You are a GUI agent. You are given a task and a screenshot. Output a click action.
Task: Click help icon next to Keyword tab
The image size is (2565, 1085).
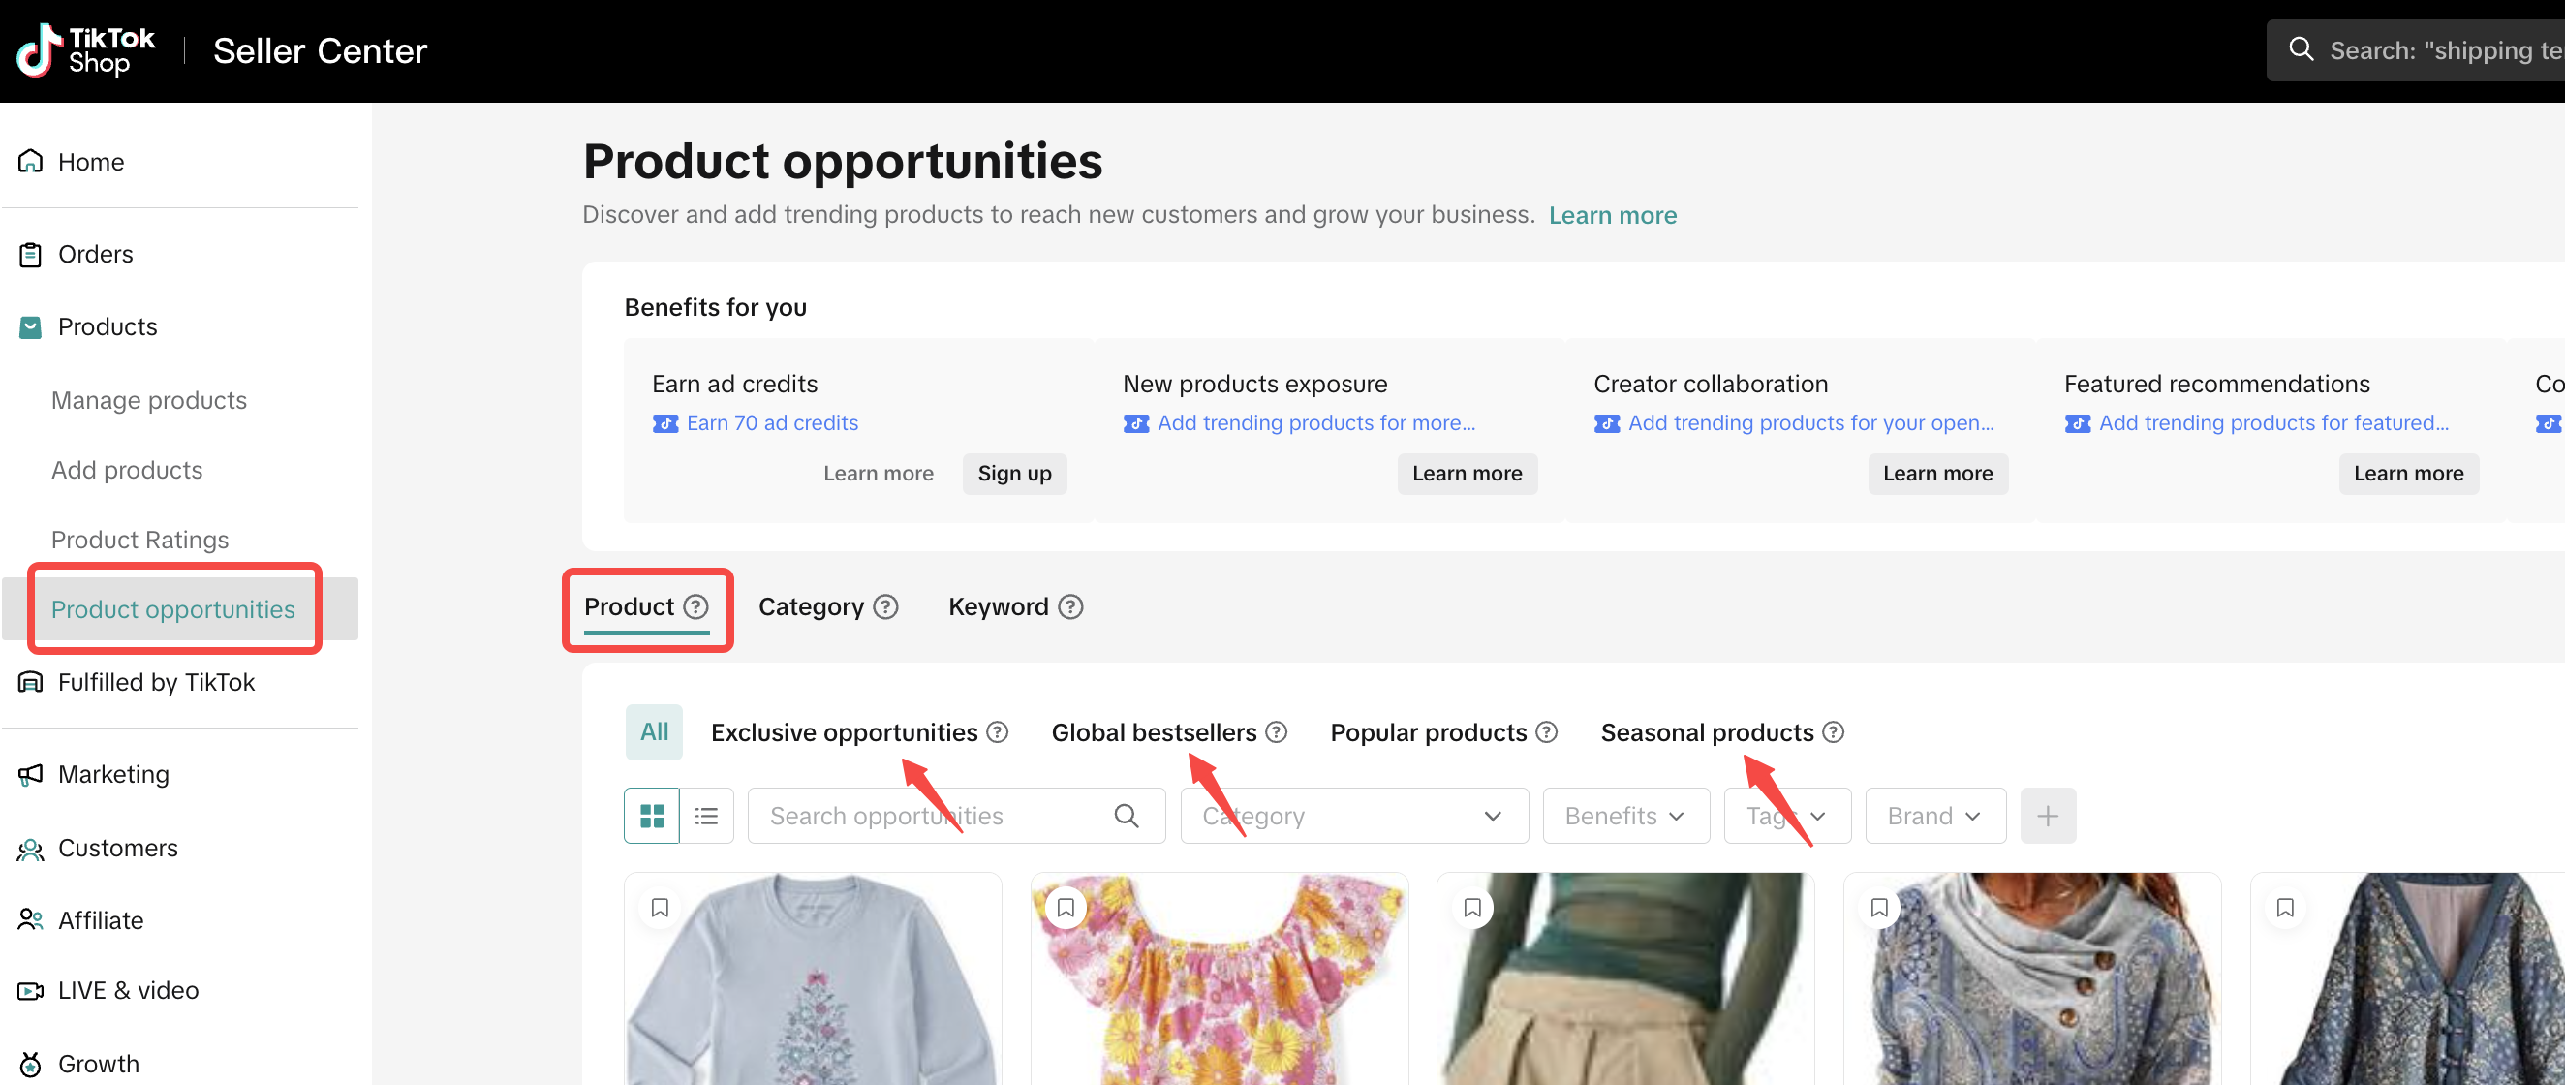(1070, 607)
